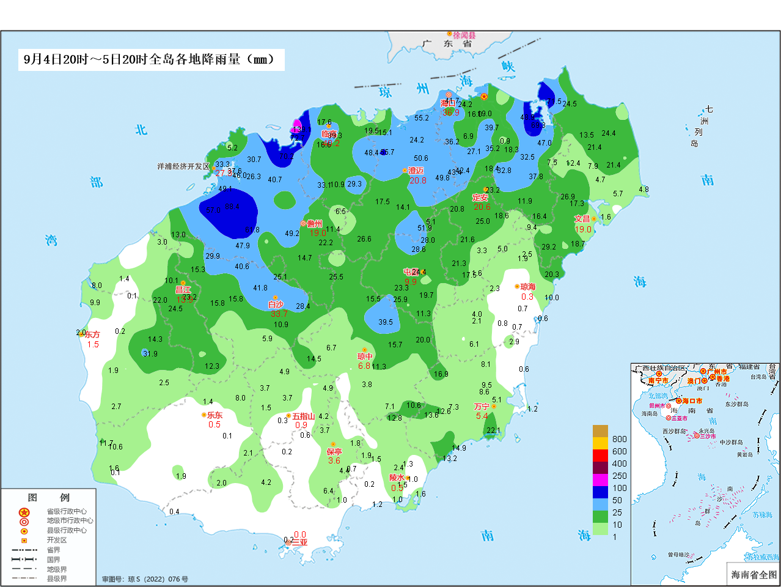Screen dimensions: 781x587
Task: Click the 乐东 county marker
Action: (x=204, y=415)
